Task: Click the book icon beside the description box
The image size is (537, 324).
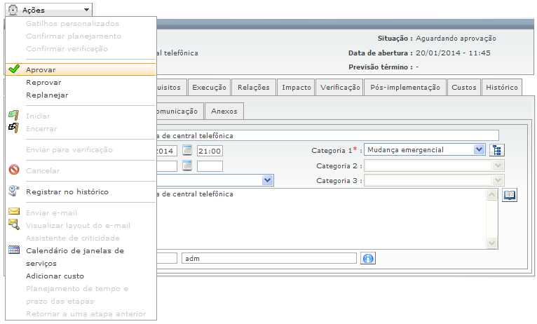Action: 510,195
